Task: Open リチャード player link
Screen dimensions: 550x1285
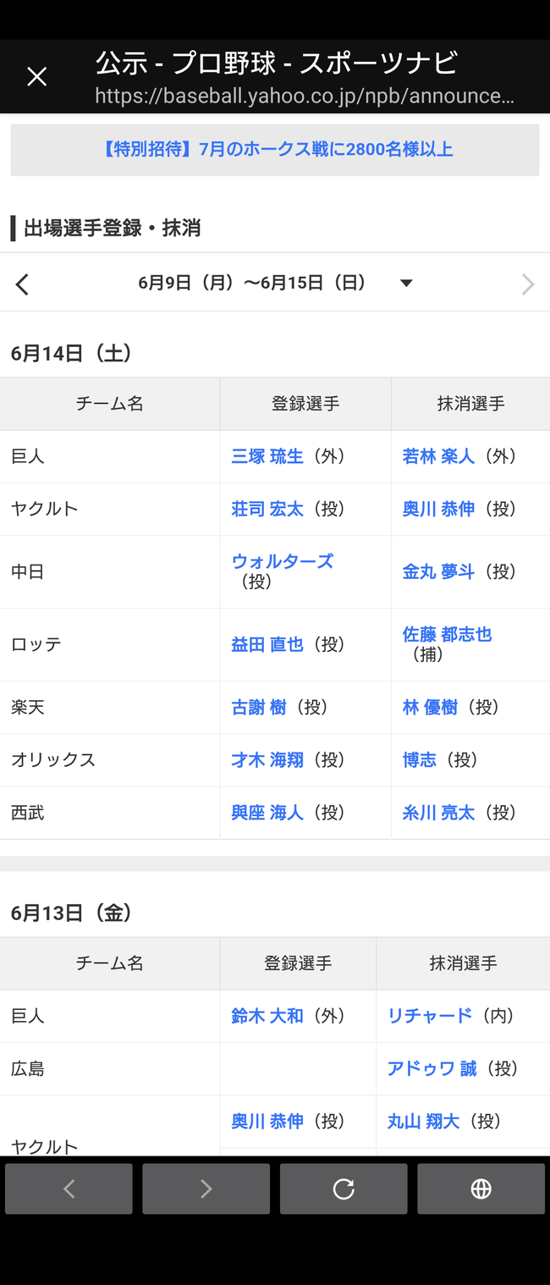Action: [x=430, y=1016]
